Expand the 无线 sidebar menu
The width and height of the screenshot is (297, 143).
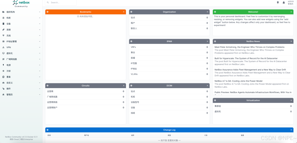coord(21,36)
